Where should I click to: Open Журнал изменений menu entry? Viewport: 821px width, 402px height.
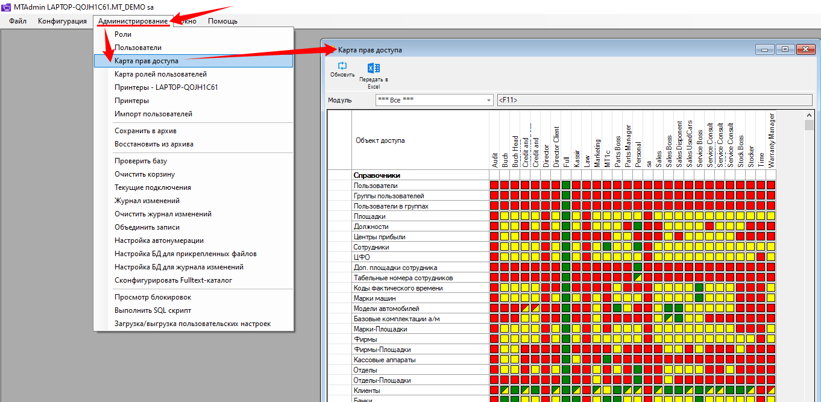(147, 201)
